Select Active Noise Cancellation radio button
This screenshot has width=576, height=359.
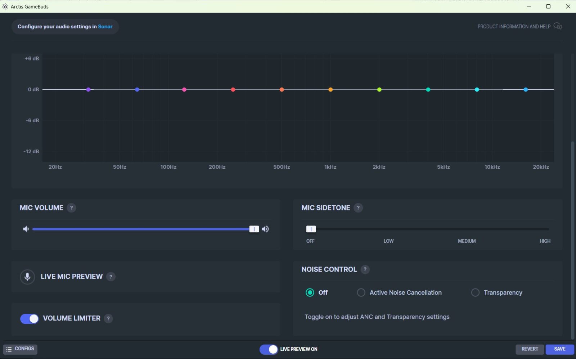click(361, 292)
